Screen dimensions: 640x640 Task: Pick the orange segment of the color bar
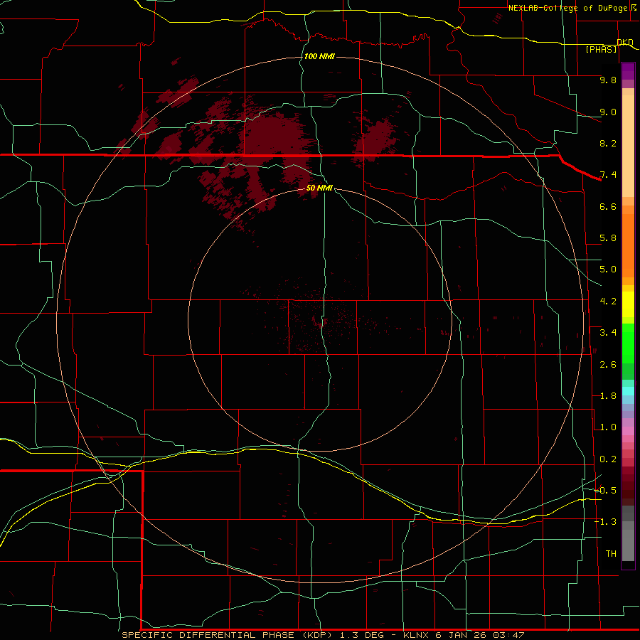[628, 246]
